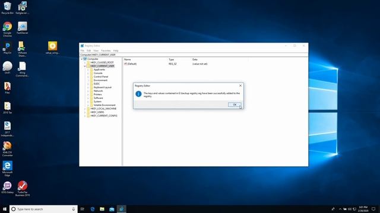The width and height of the screenshot is (380, 213).
Task: Click OK in the Registry Editor dialog
Action: (x=235, y=105)
